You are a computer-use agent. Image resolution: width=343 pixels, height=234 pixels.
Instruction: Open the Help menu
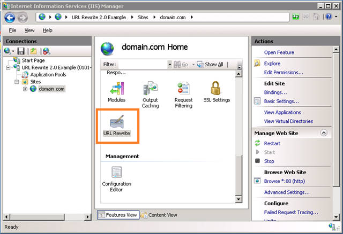tap(47, 30)
